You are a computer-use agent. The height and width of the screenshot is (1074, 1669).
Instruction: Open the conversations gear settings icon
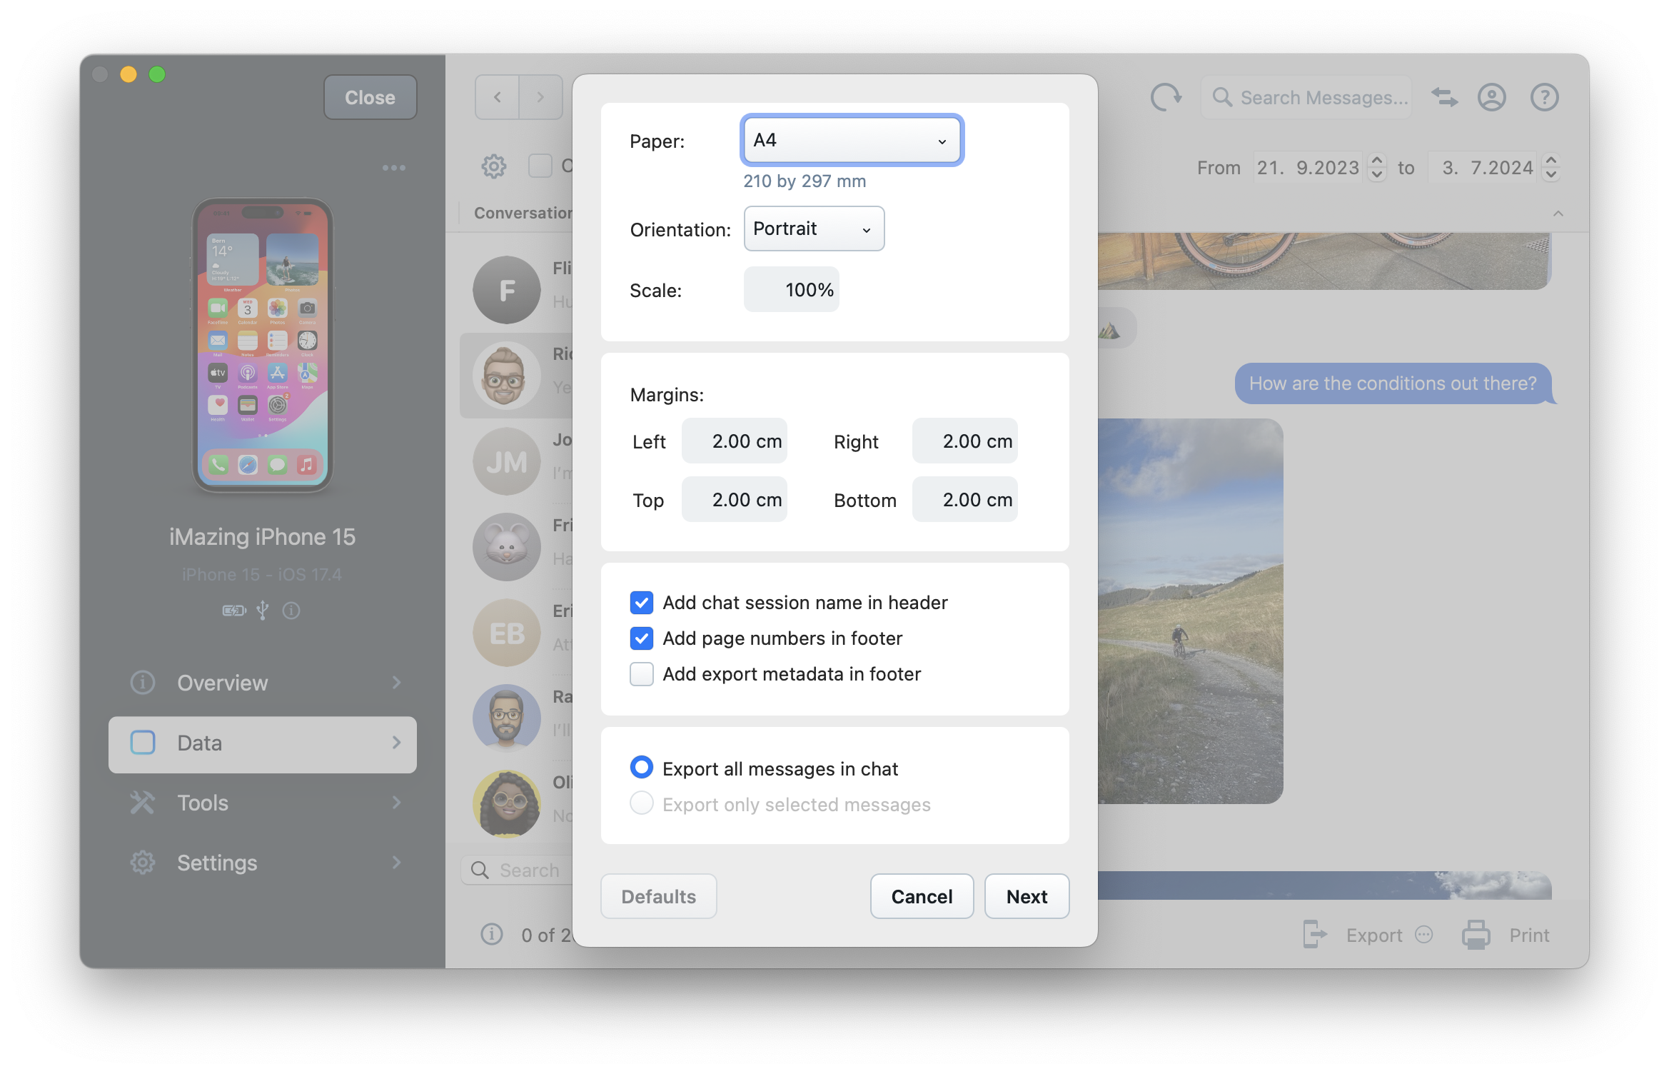coord(493,166)
